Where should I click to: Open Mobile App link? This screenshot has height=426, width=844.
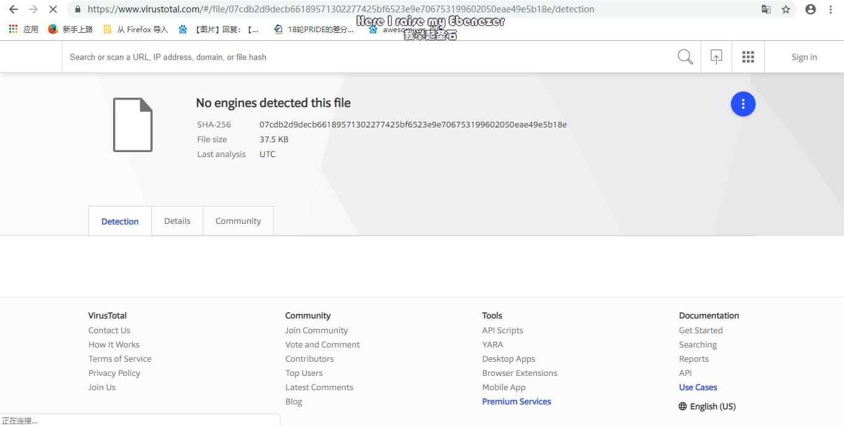(x=504, y=387)
